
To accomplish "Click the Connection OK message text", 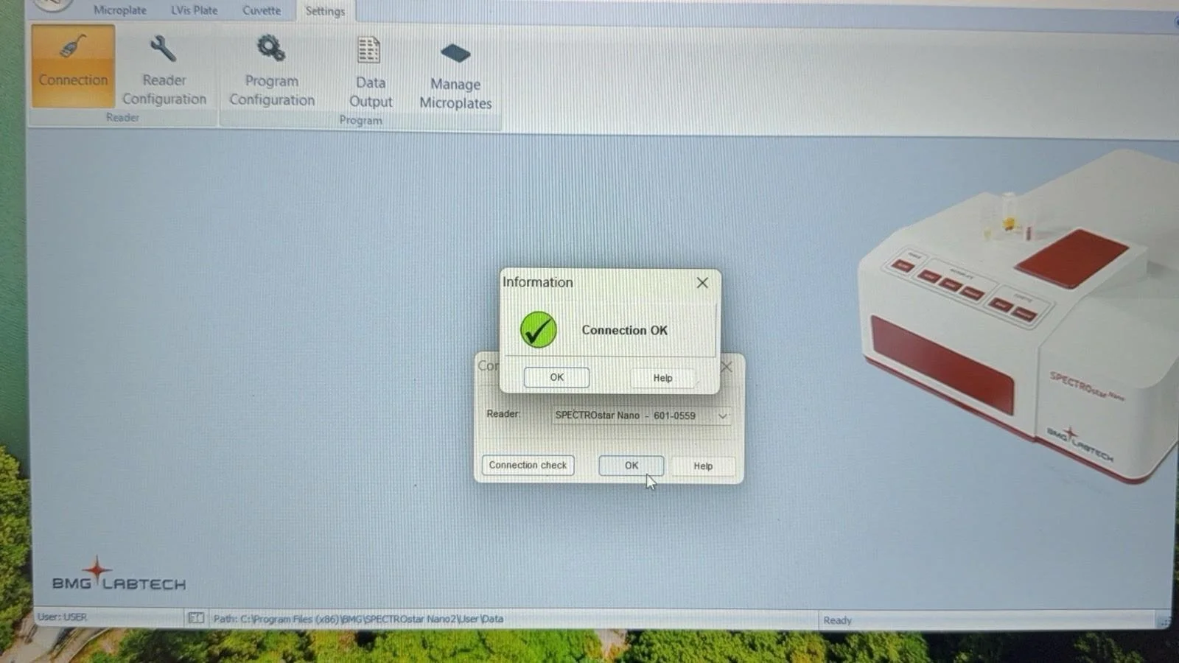I will click(624, 330).
